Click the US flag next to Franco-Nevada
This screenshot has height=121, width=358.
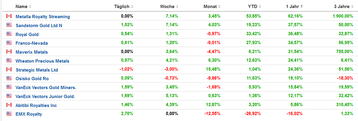tap(9, 43)
